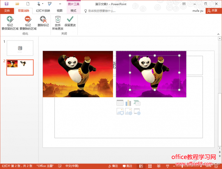Viewport: 222px width, 169px height.
Task: Click language 中文(中国) in status bar
Action: [x=72, y=166]
